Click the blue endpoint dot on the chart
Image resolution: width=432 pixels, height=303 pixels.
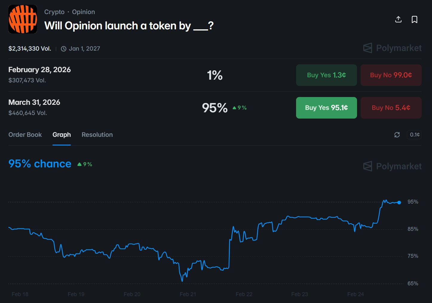pyautogui.click(x=399, y=202)
